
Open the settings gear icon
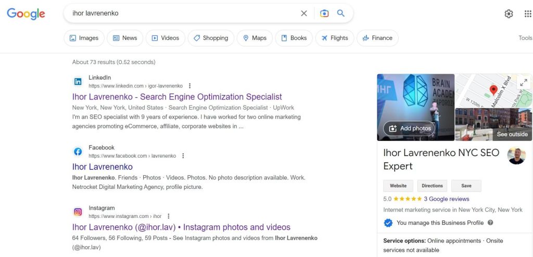point(509,14)
